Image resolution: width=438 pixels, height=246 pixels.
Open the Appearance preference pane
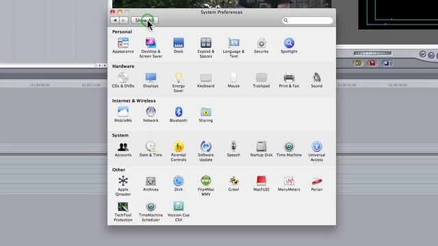tap(123, 46)
